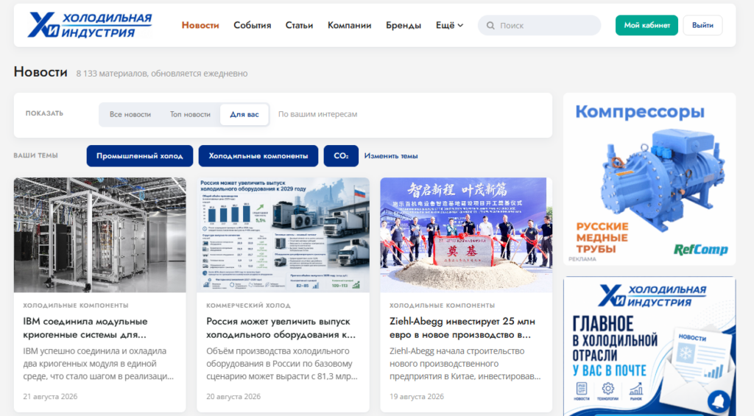Image resolution: width=754 pixels, height=416 pixels.
Task: Click the Выйти button
Action: pos(702,25)
